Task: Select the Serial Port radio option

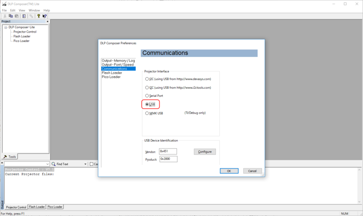Action: (147, 96)
